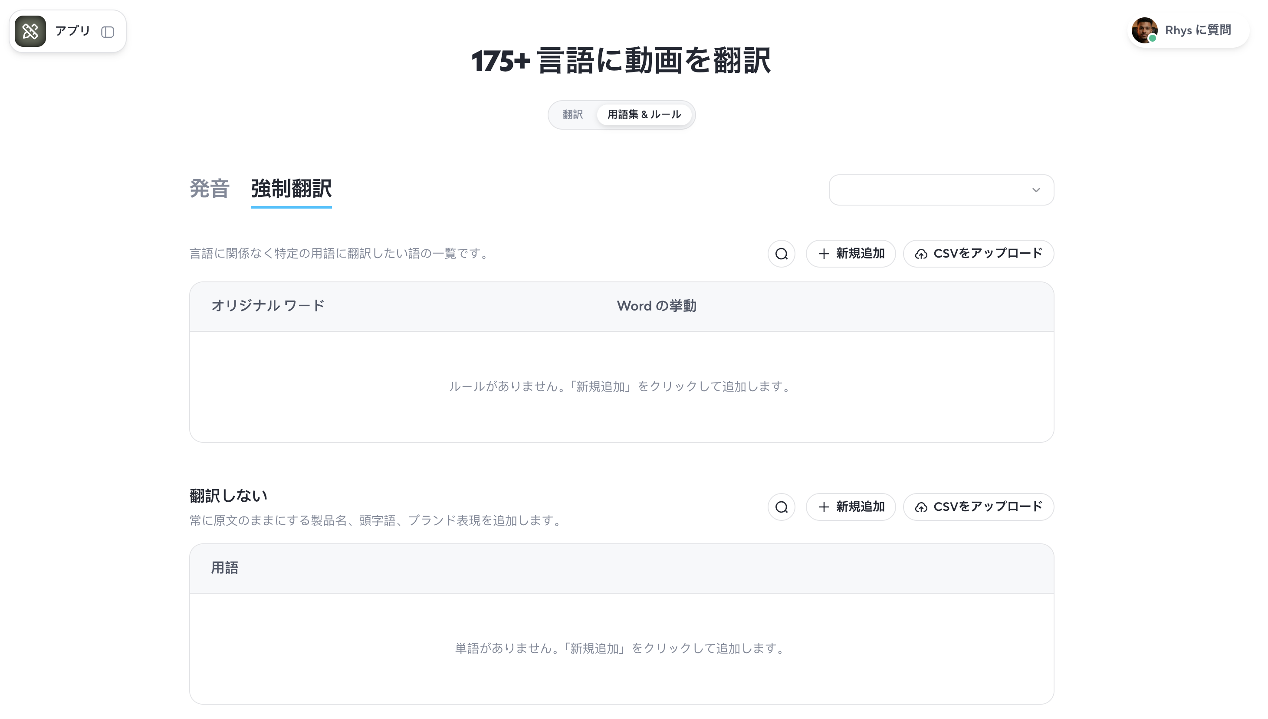Add new forced translation rule
The height and width of the screenshot is (719, 1268).
pos(851,254)
